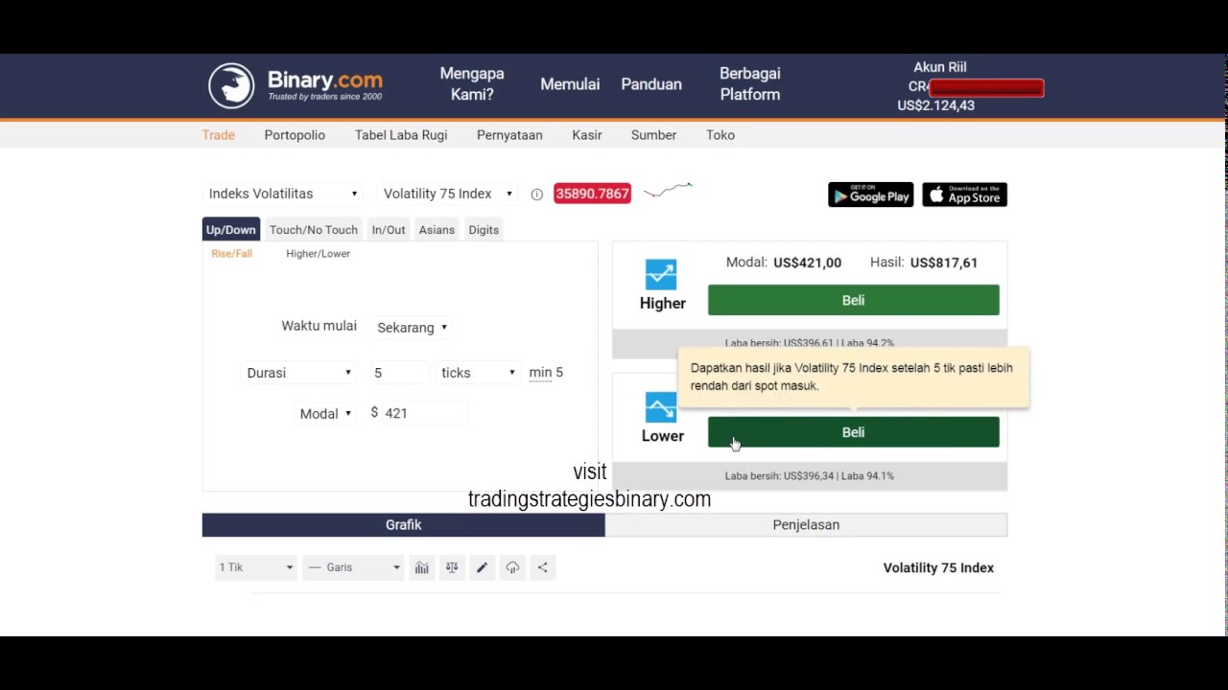Open the Memulai link
Image resolution: width=1228 pixels, height=690 pixels.
pos(570,84)
